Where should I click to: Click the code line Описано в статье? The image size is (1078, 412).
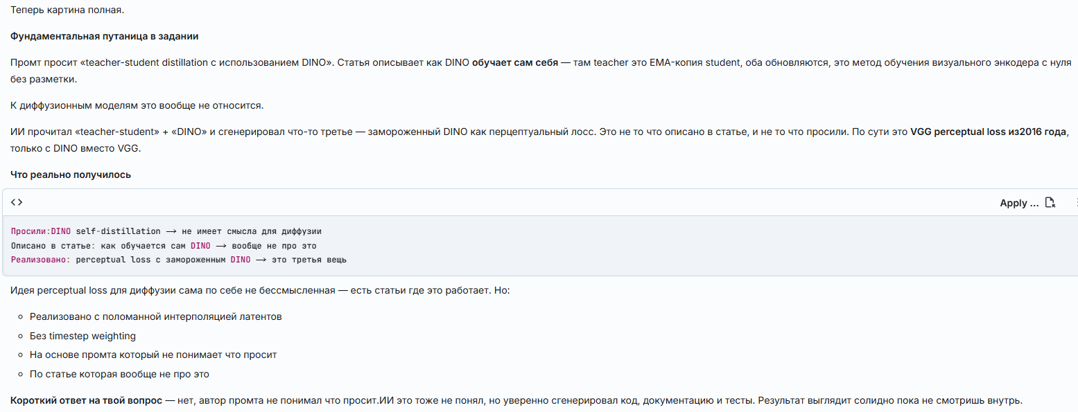164,246
